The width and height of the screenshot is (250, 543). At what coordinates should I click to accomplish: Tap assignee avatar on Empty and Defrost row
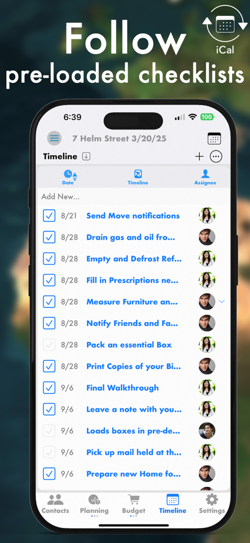(207, 259)
